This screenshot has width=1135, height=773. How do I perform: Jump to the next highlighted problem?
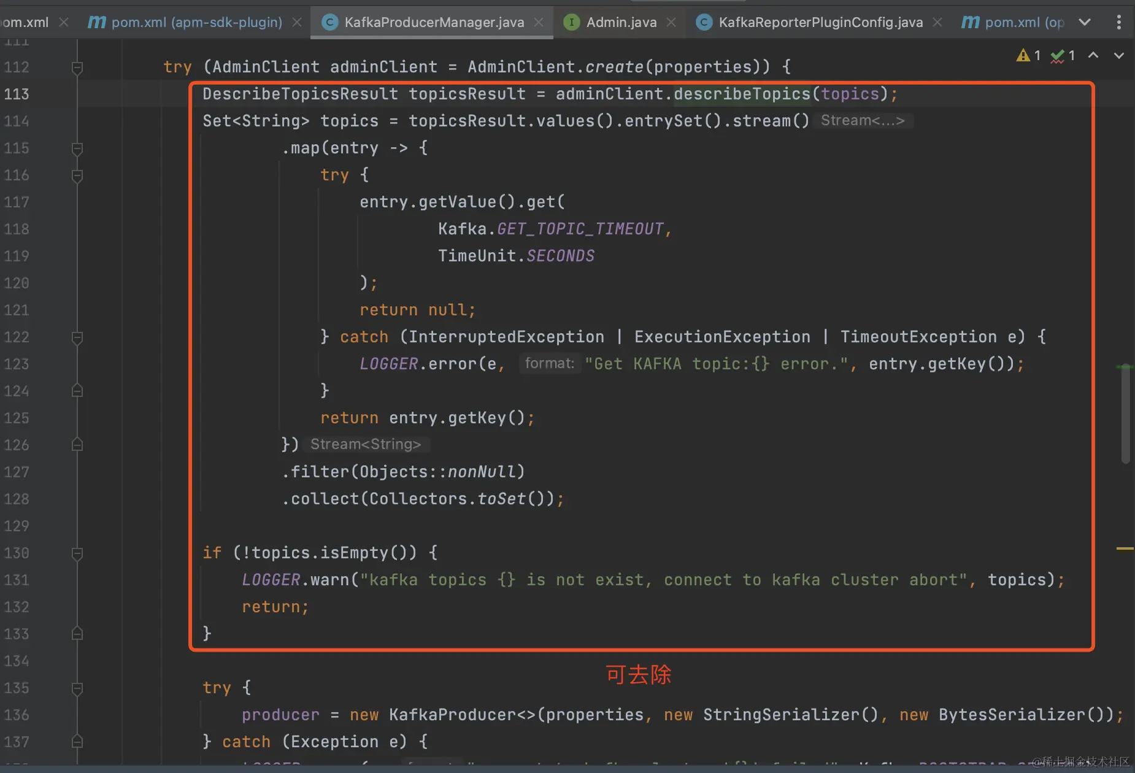[x=1119, y=55]
